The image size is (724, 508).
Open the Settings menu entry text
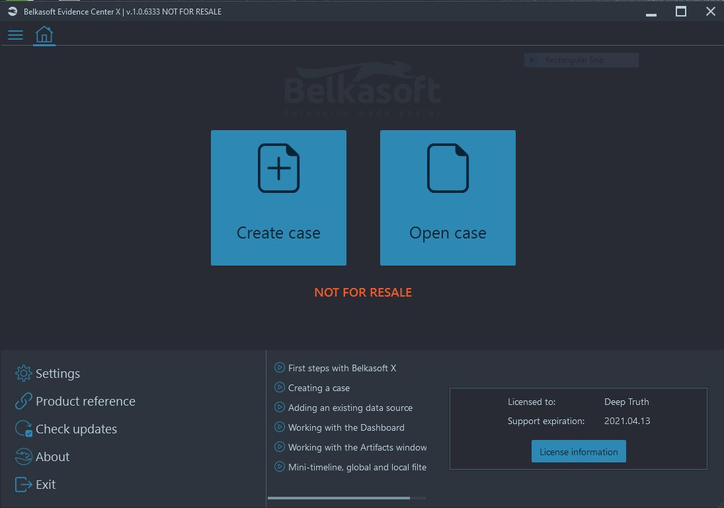click(58, 373)
